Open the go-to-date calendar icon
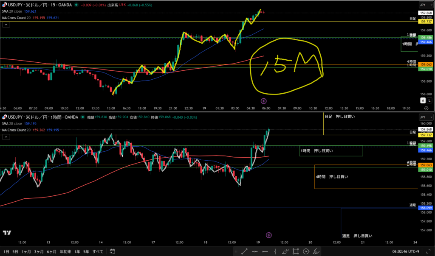Image resolution: width=435 pixels, height=256 pixels. [112, 251]
